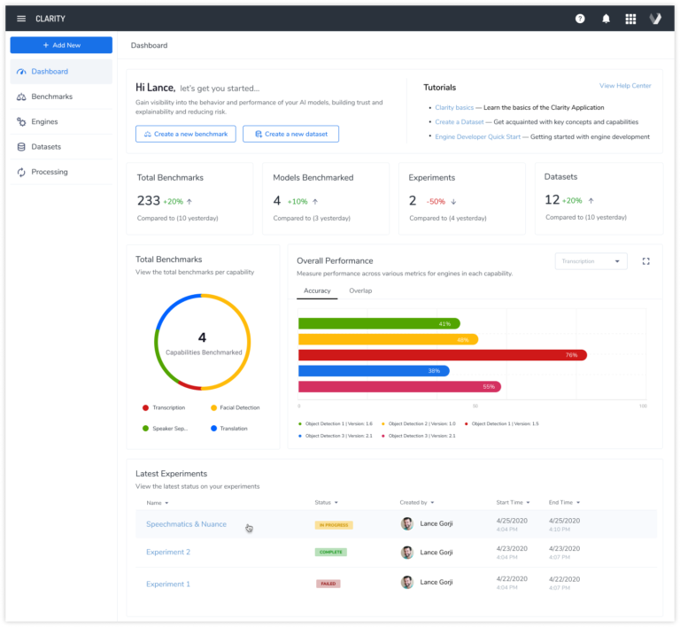Expand Overall Performance chart to fullscreen
The height and width of the screenshot is (627, 680).
(x=645, y=261)
